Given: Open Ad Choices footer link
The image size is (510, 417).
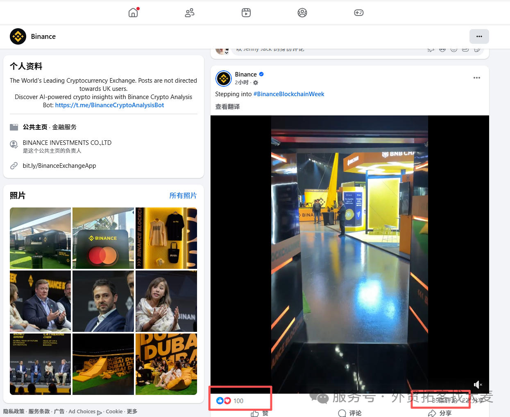Looking at the screenshot, I should click(x=85, y=412).
